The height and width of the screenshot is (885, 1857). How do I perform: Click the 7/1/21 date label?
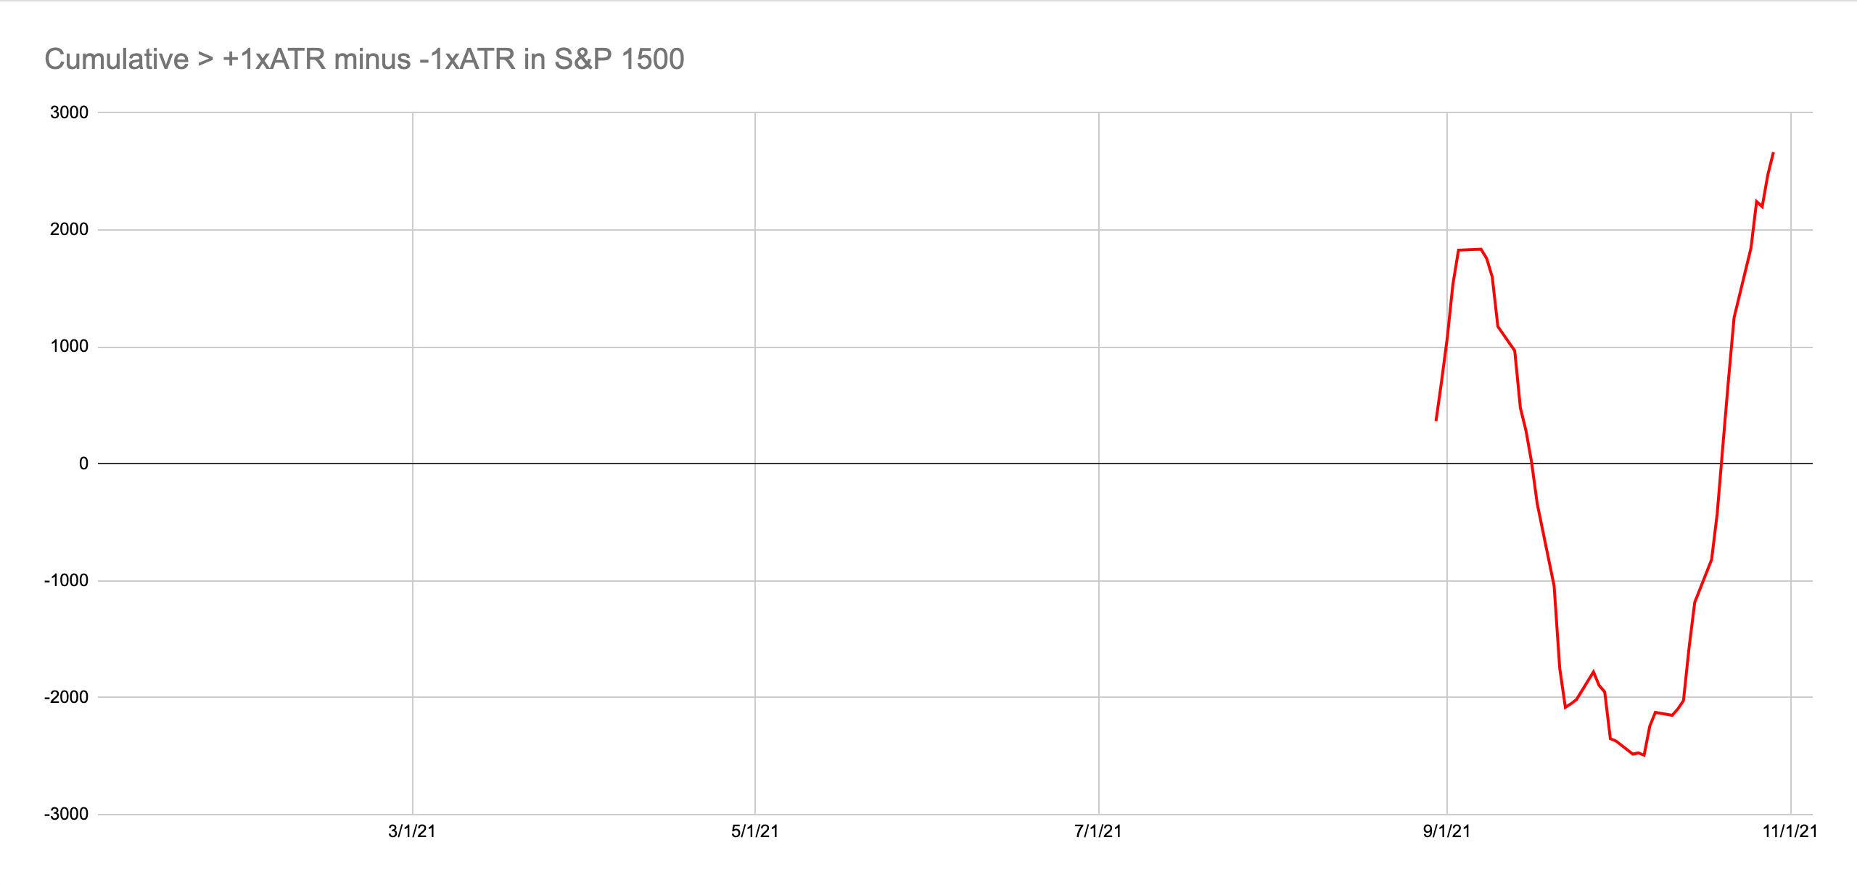(1098, 831)
